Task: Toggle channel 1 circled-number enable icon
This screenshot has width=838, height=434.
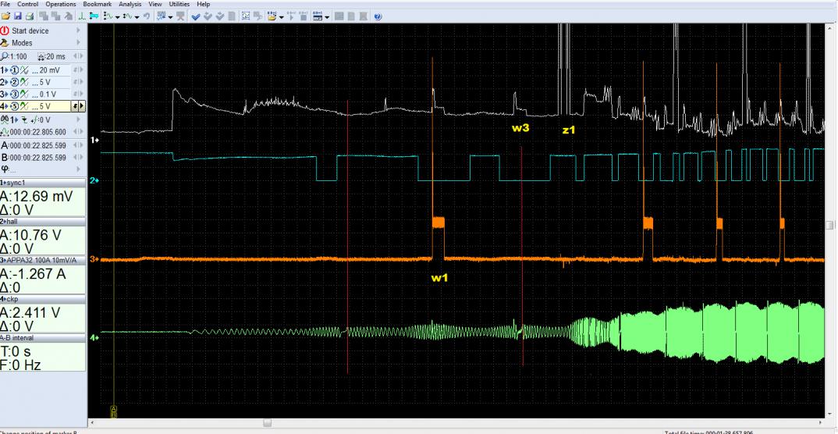Action: tap(15, 70)
